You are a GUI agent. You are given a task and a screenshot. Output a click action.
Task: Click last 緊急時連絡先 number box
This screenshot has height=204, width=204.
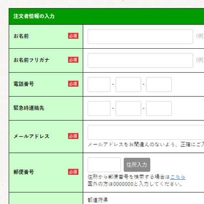click(x=159, y=108)
